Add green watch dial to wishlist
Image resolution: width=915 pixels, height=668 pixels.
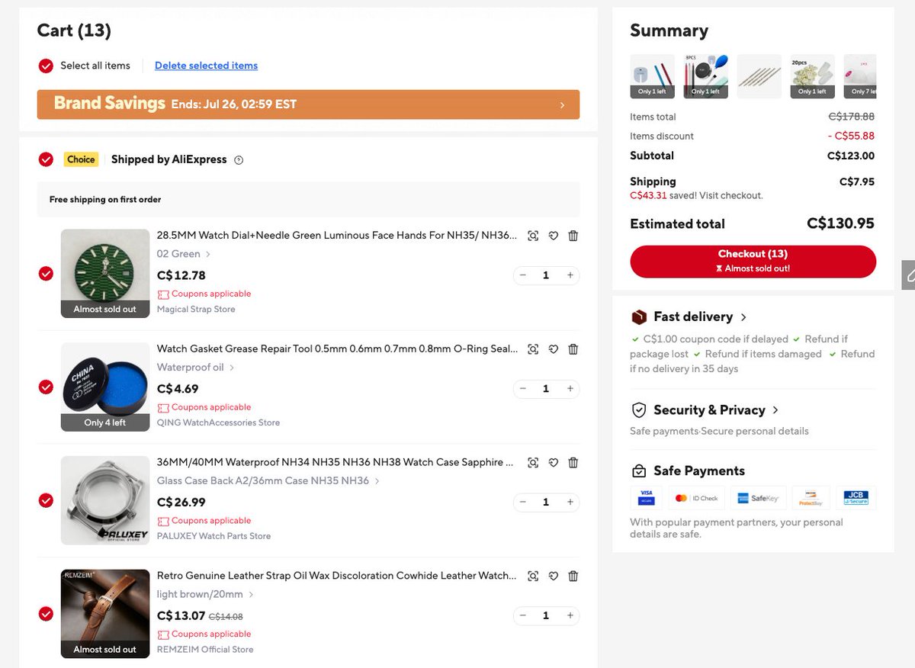click(554, 236)
